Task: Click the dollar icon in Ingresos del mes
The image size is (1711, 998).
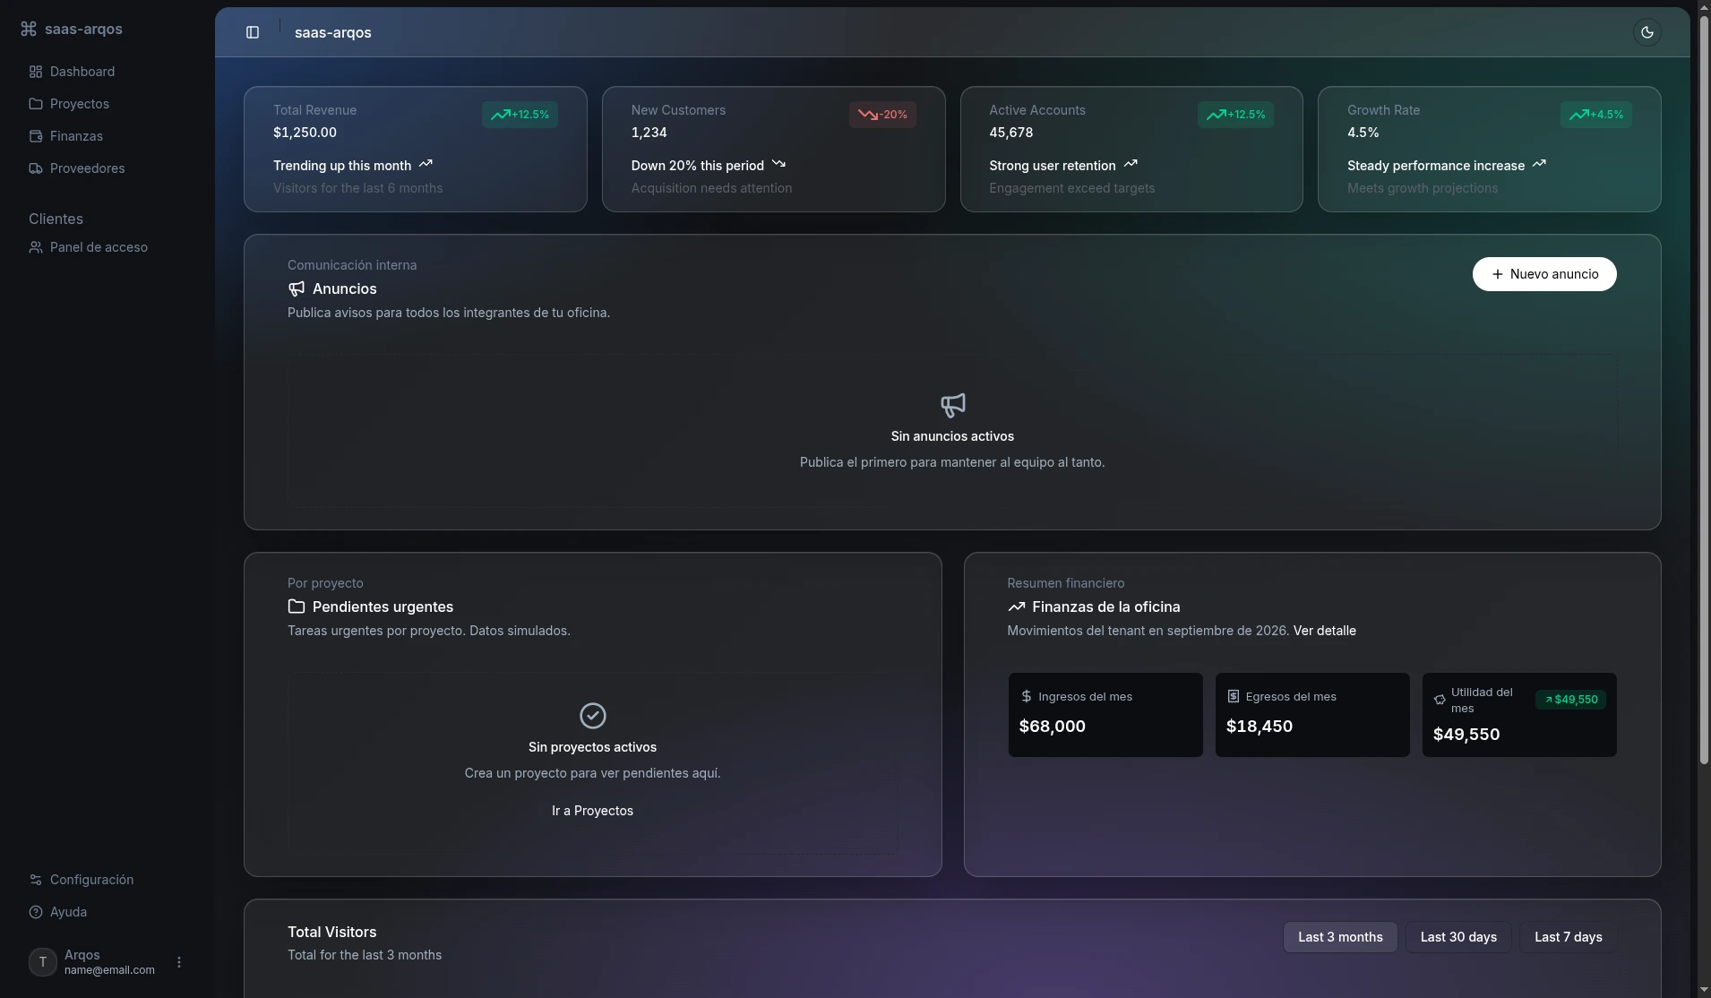Action: [1027, 696]
